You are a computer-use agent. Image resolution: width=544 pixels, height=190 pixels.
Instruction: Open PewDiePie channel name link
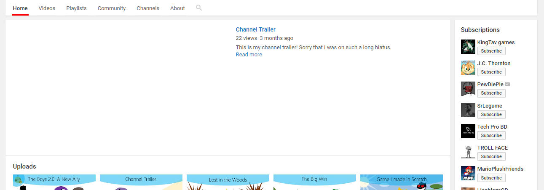click(x=490, y=84)
